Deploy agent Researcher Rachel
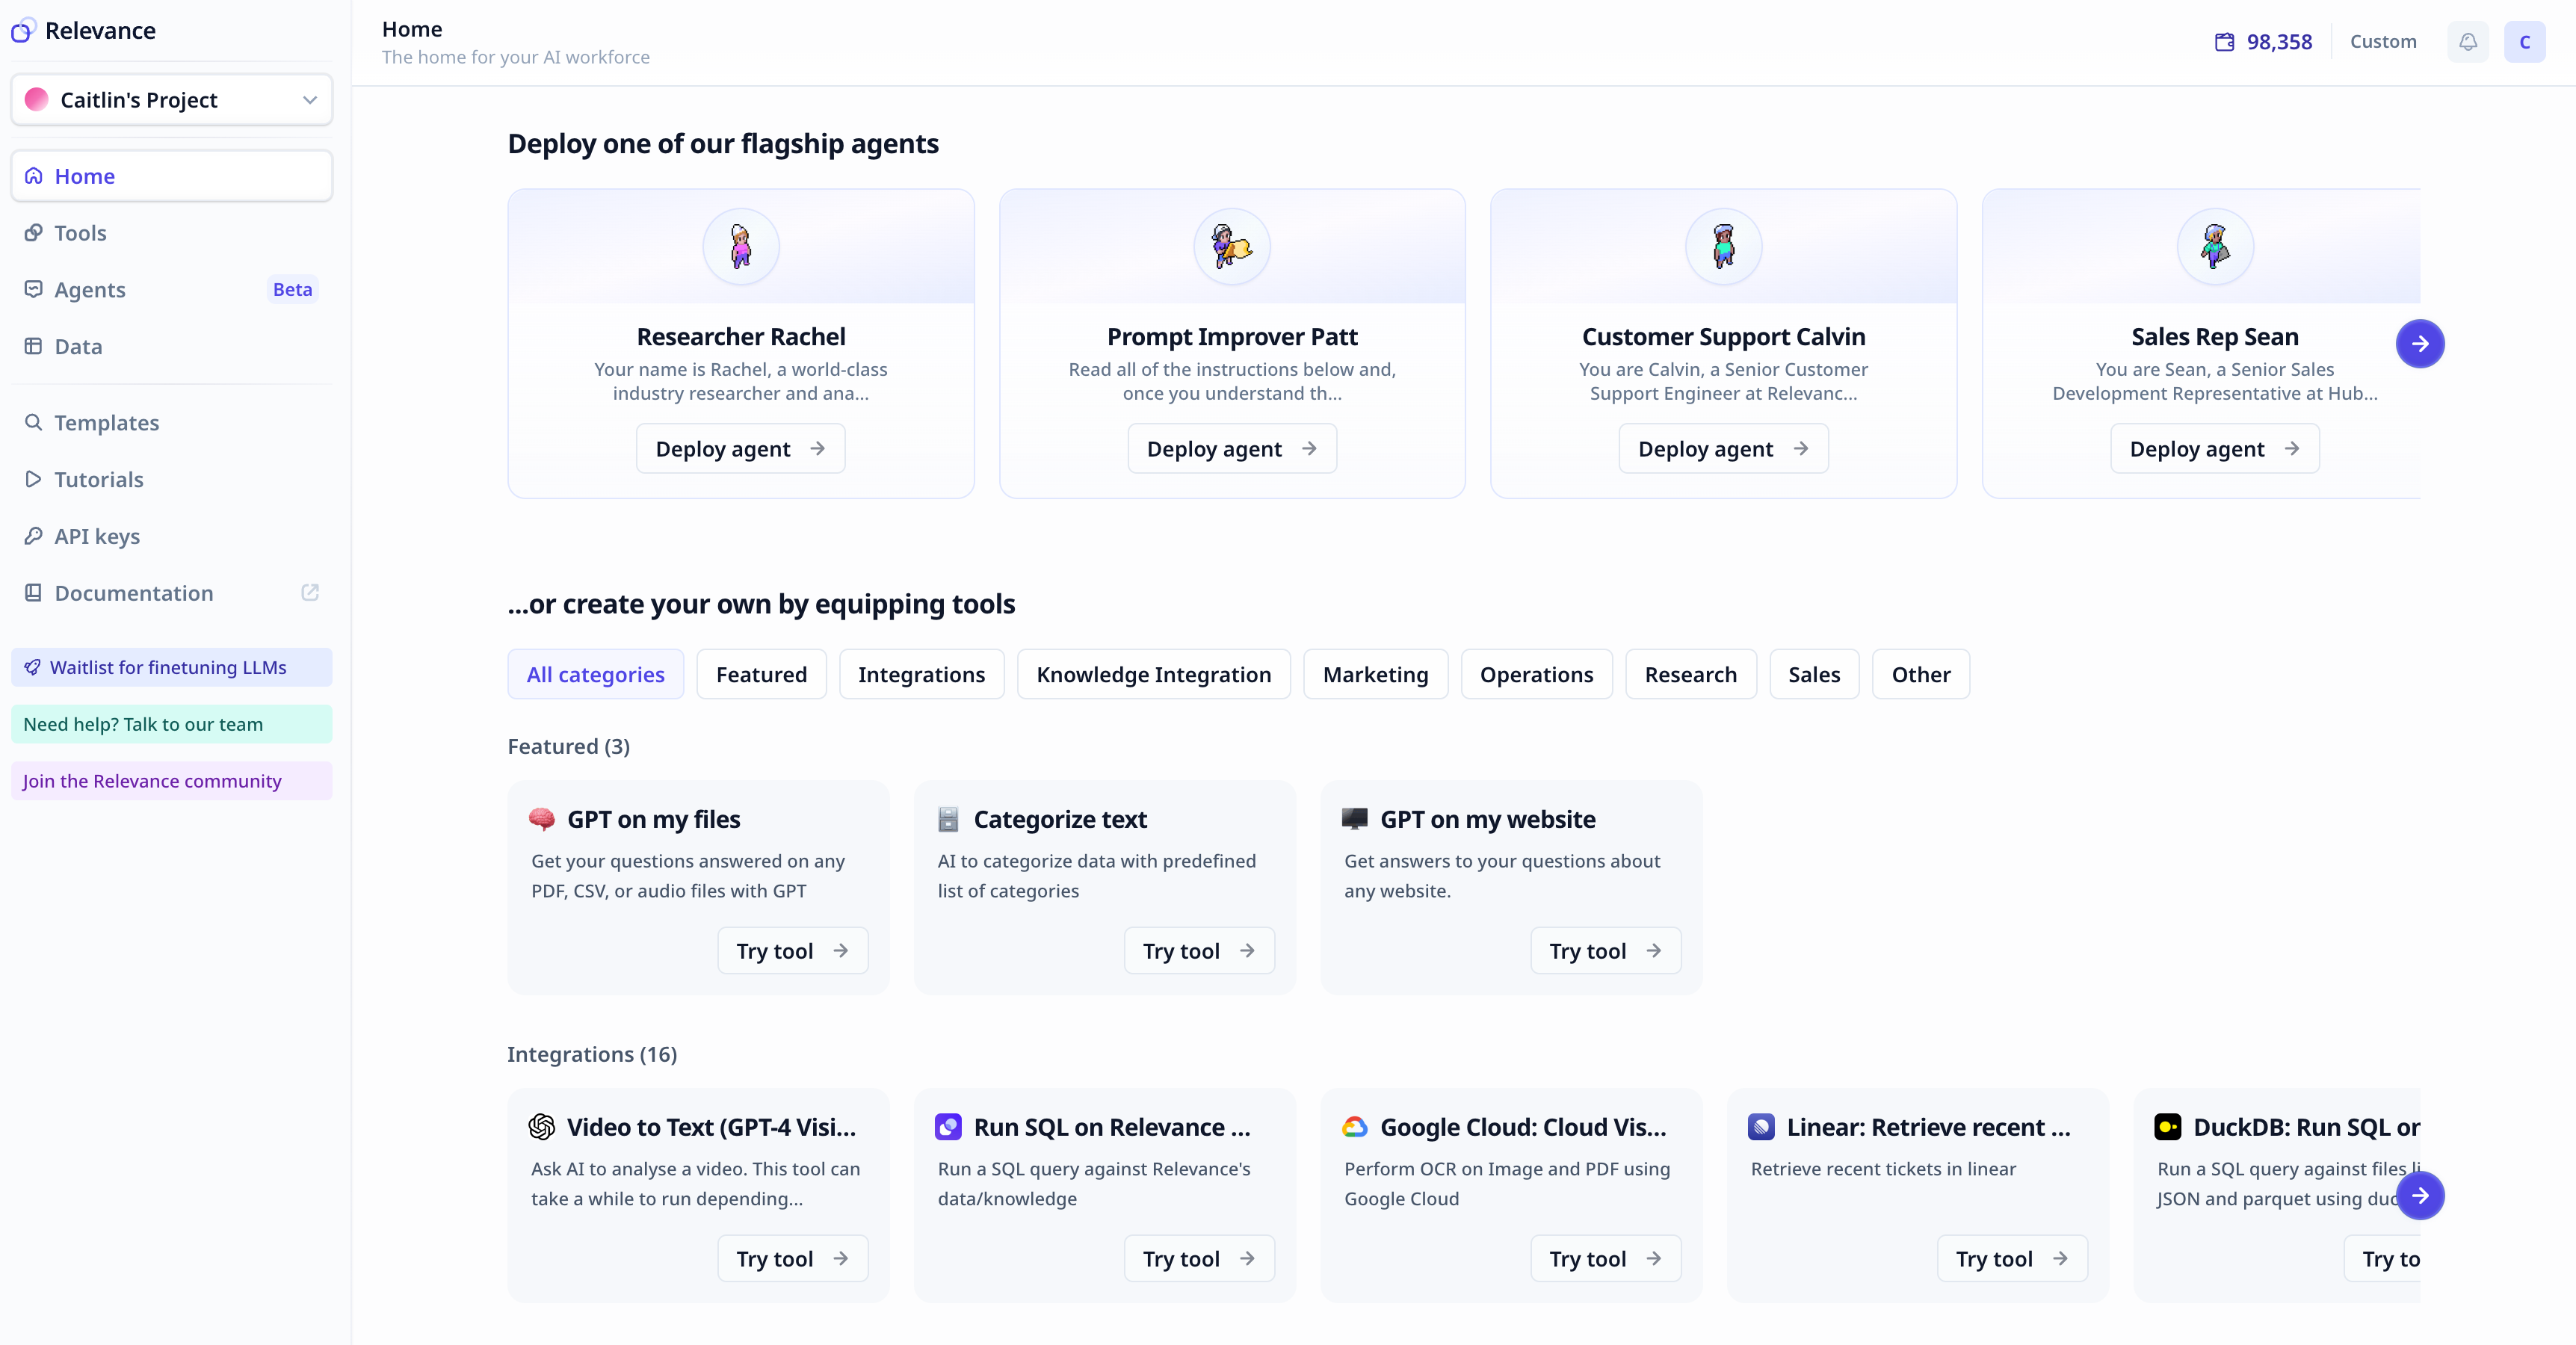The width and height of the screenshot is (2576, 1345). tap(740, 448)
